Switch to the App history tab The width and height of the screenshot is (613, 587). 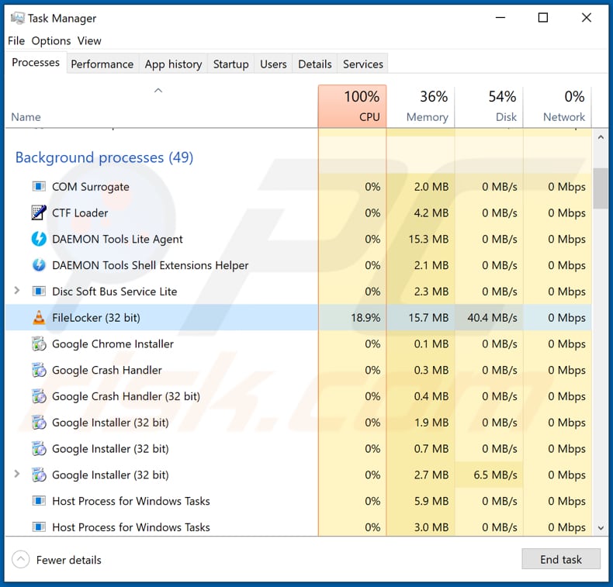click(x=173, y=64)
